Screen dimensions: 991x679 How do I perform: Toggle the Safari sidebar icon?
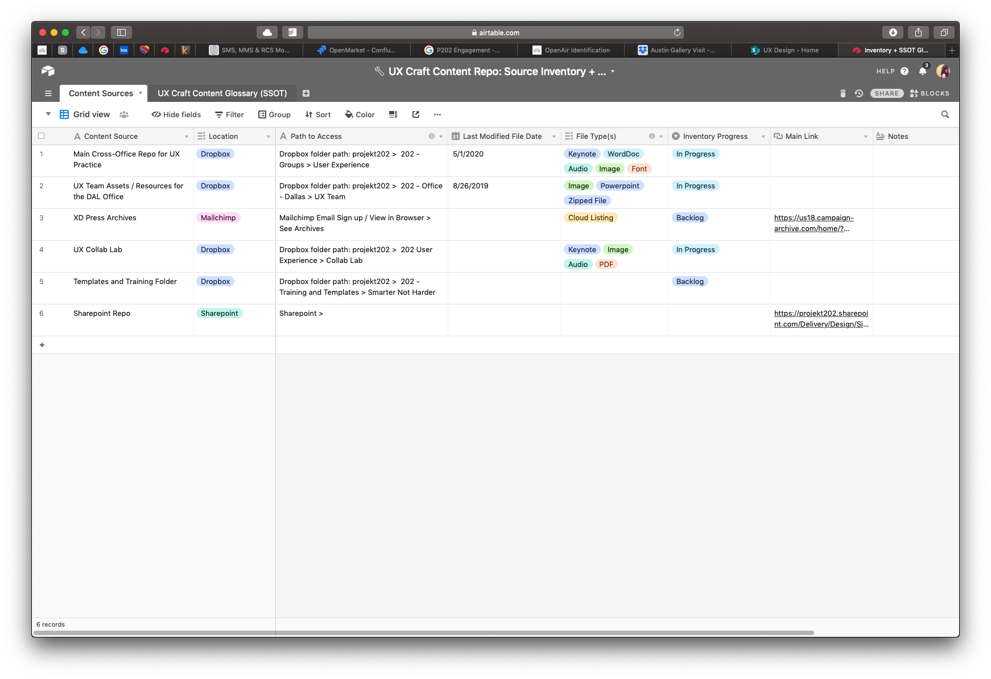click(x=121, y=32)
